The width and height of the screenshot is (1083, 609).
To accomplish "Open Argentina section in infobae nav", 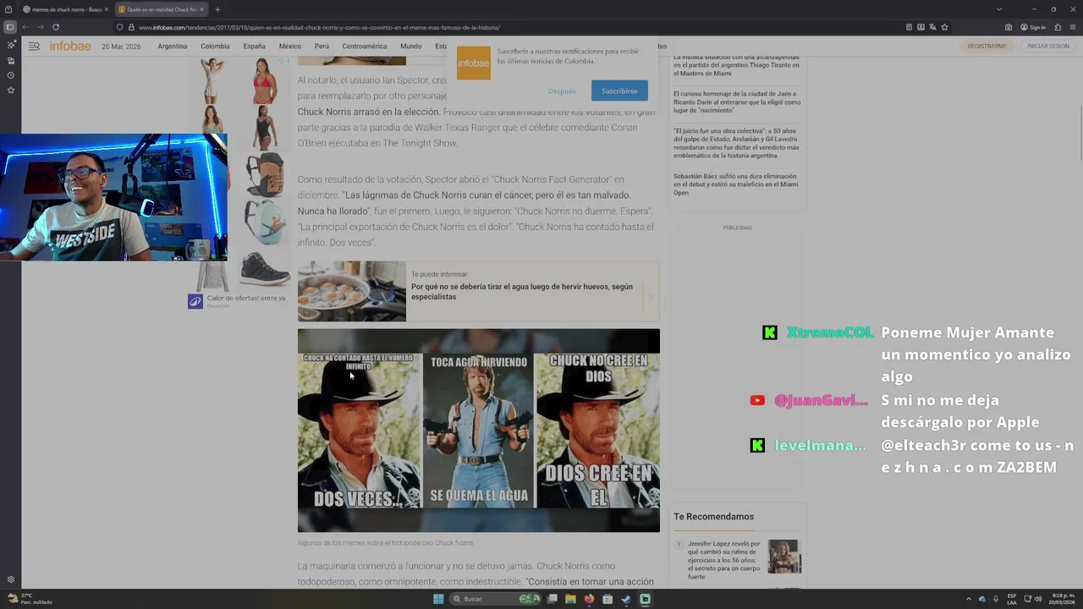I will click(172, 46).
